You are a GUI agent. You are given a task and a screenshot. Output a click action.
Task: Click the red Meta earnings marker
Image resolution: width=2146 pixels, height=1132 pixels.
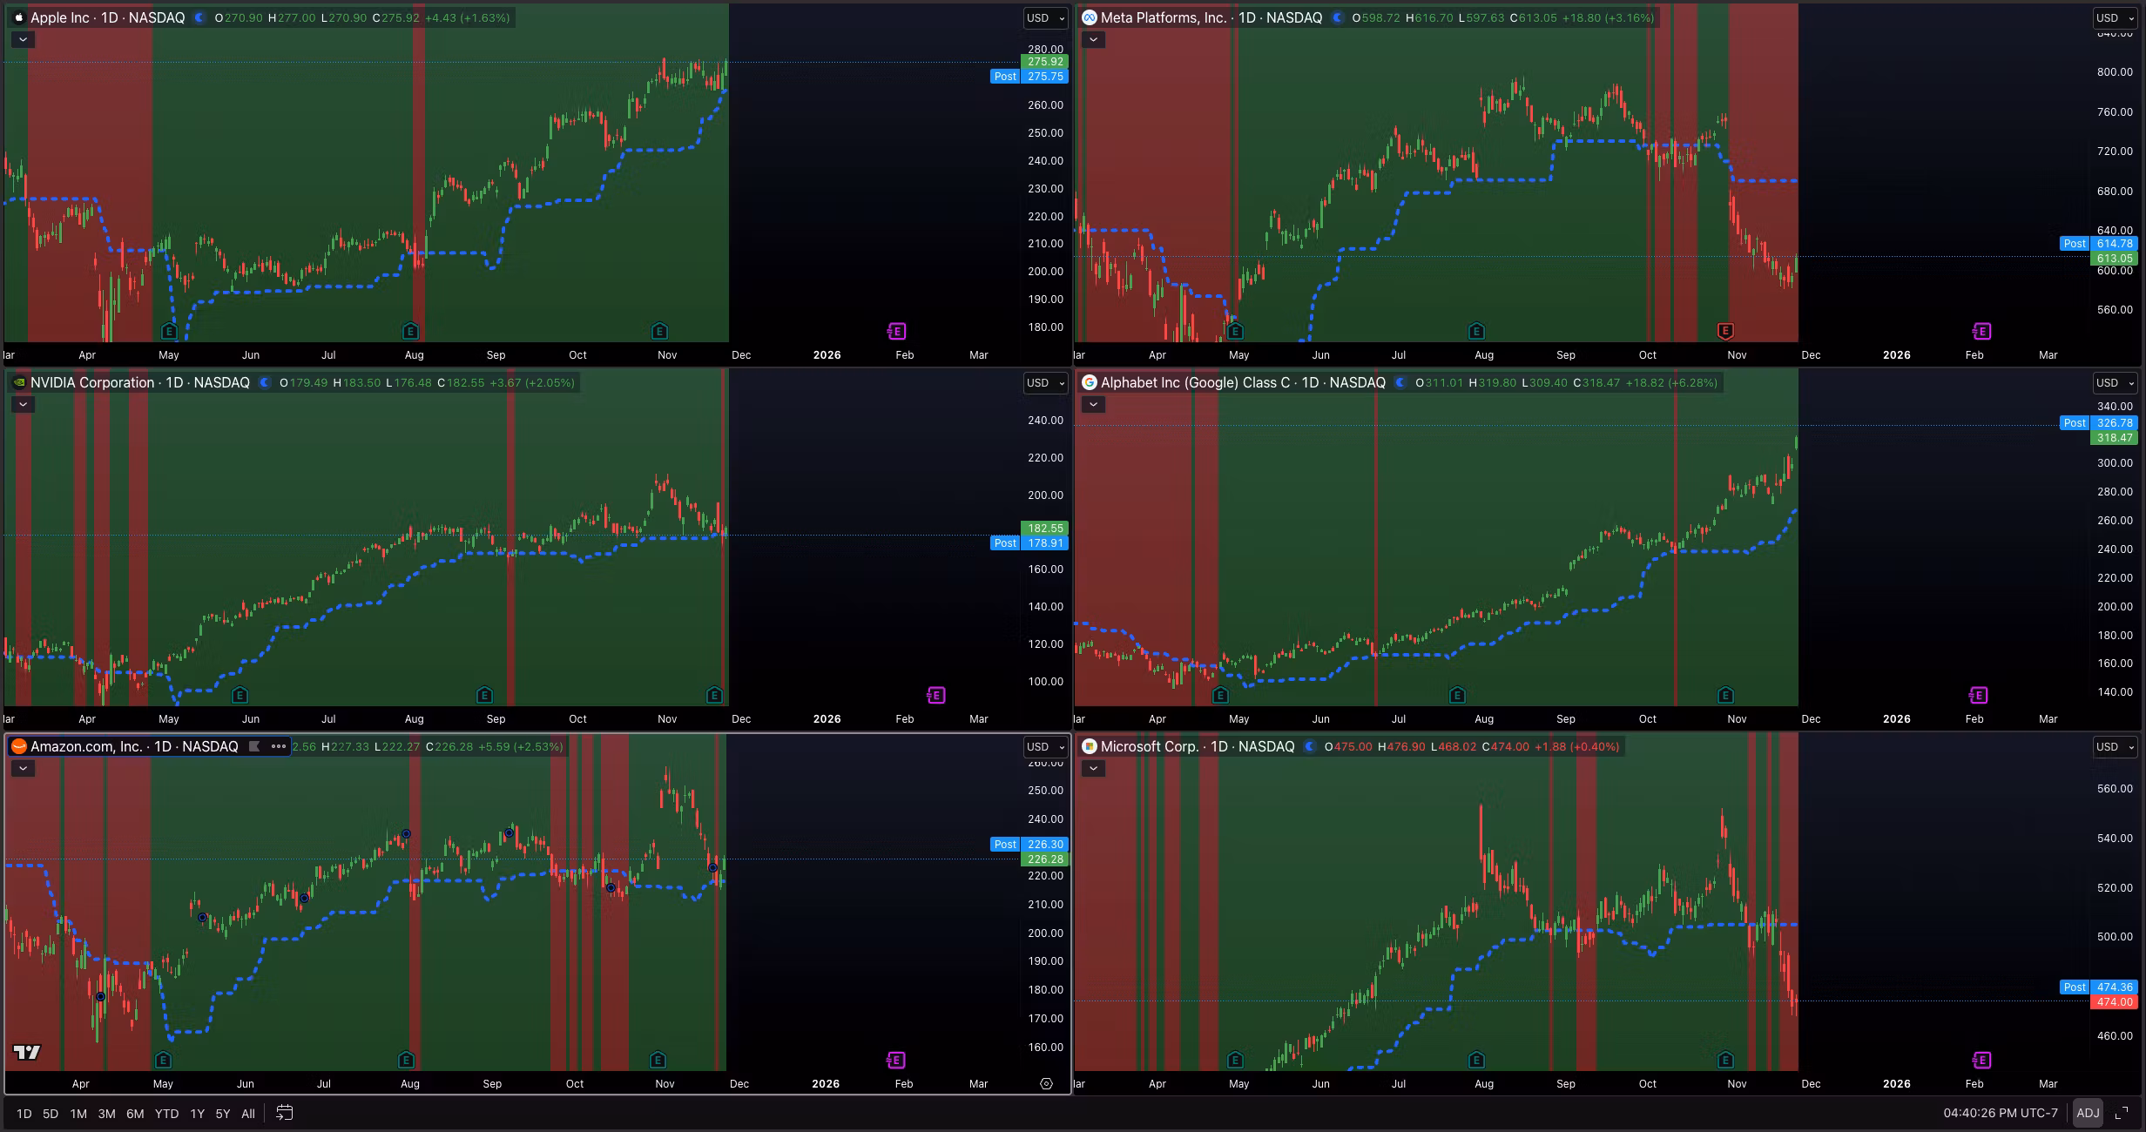(1725, 331)
